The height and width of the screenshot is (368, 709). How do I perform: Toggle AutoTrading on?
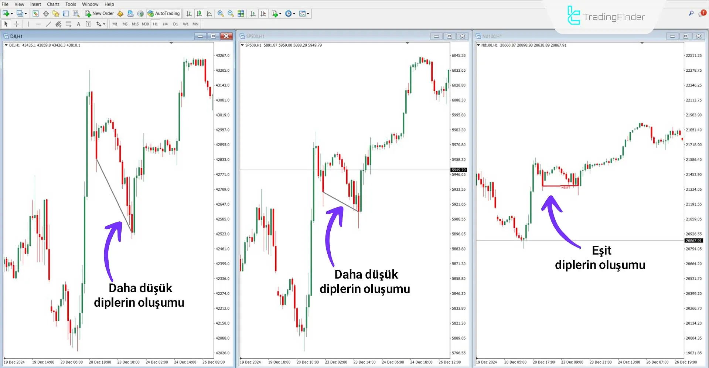tap(164, 13)
